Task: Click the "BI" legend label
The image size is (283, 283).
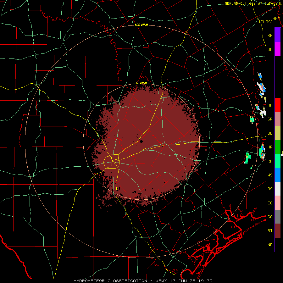Action: [x=270, y=231]
